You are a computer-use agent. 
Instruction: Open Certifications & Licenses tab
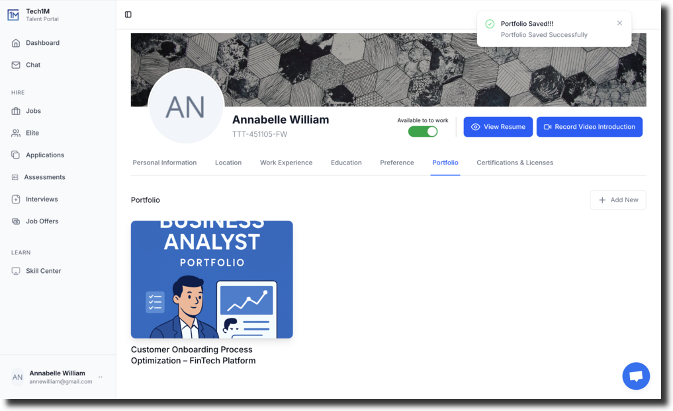pos(515,163)
